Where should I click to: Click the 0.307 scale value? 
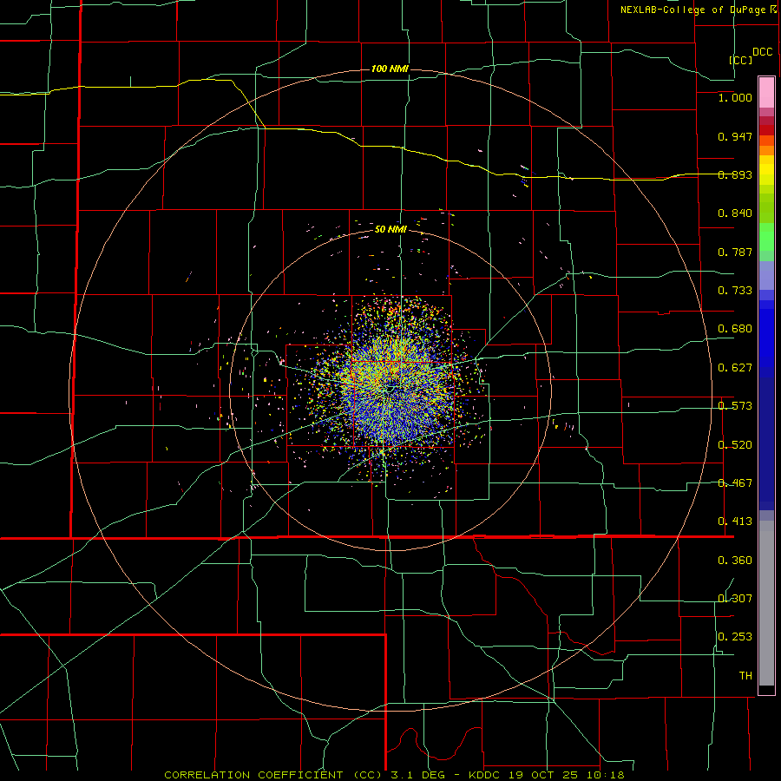point(735,599)
